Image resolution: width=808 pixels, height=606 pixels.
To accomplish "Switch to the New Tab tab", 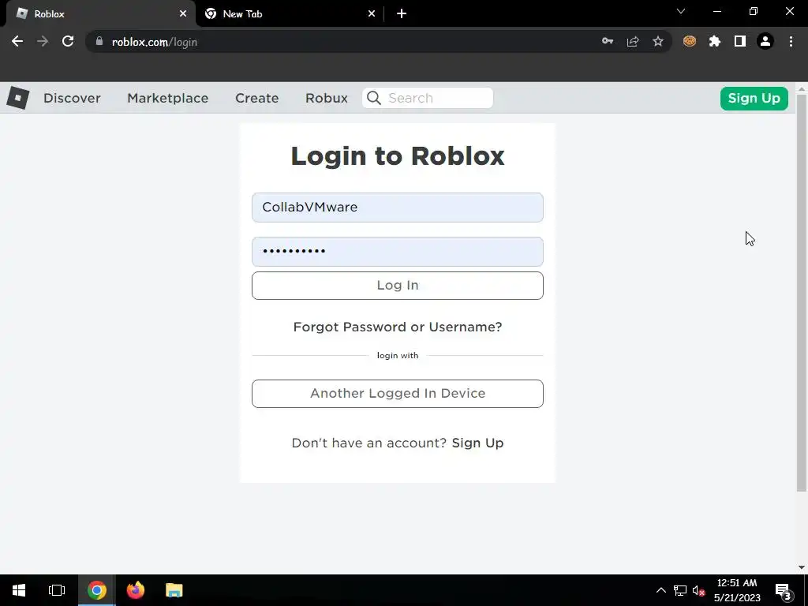I will tap(290, 14).
